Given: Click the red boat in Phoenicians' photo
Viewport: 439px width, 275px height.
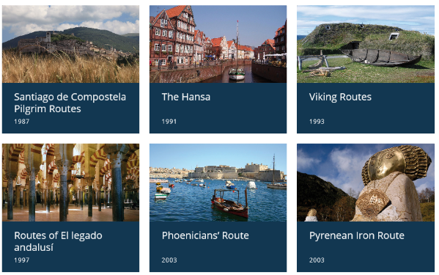Looking at the screenshot, I should tap(230, 204).
